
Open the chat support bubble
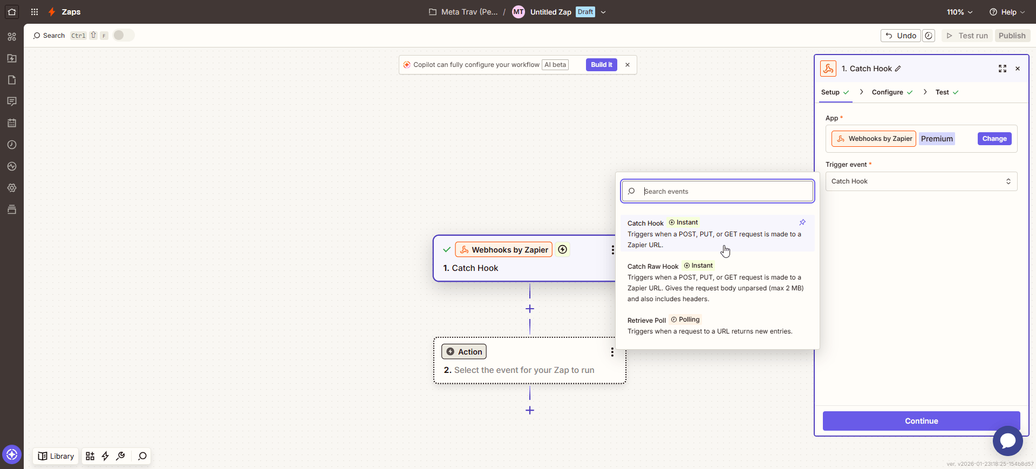point(1007,441)
